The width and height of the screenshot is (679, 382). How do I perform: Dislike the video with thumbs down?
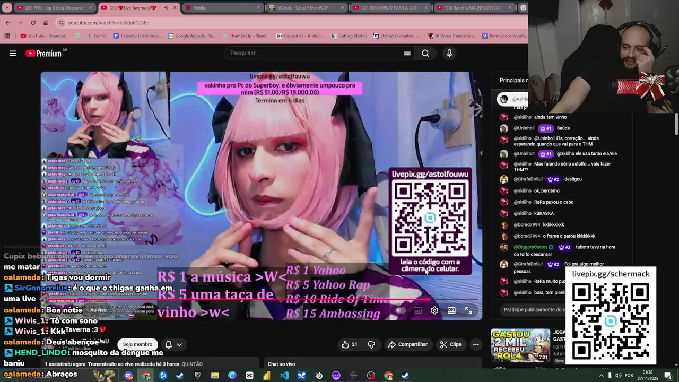pos(371,344)
